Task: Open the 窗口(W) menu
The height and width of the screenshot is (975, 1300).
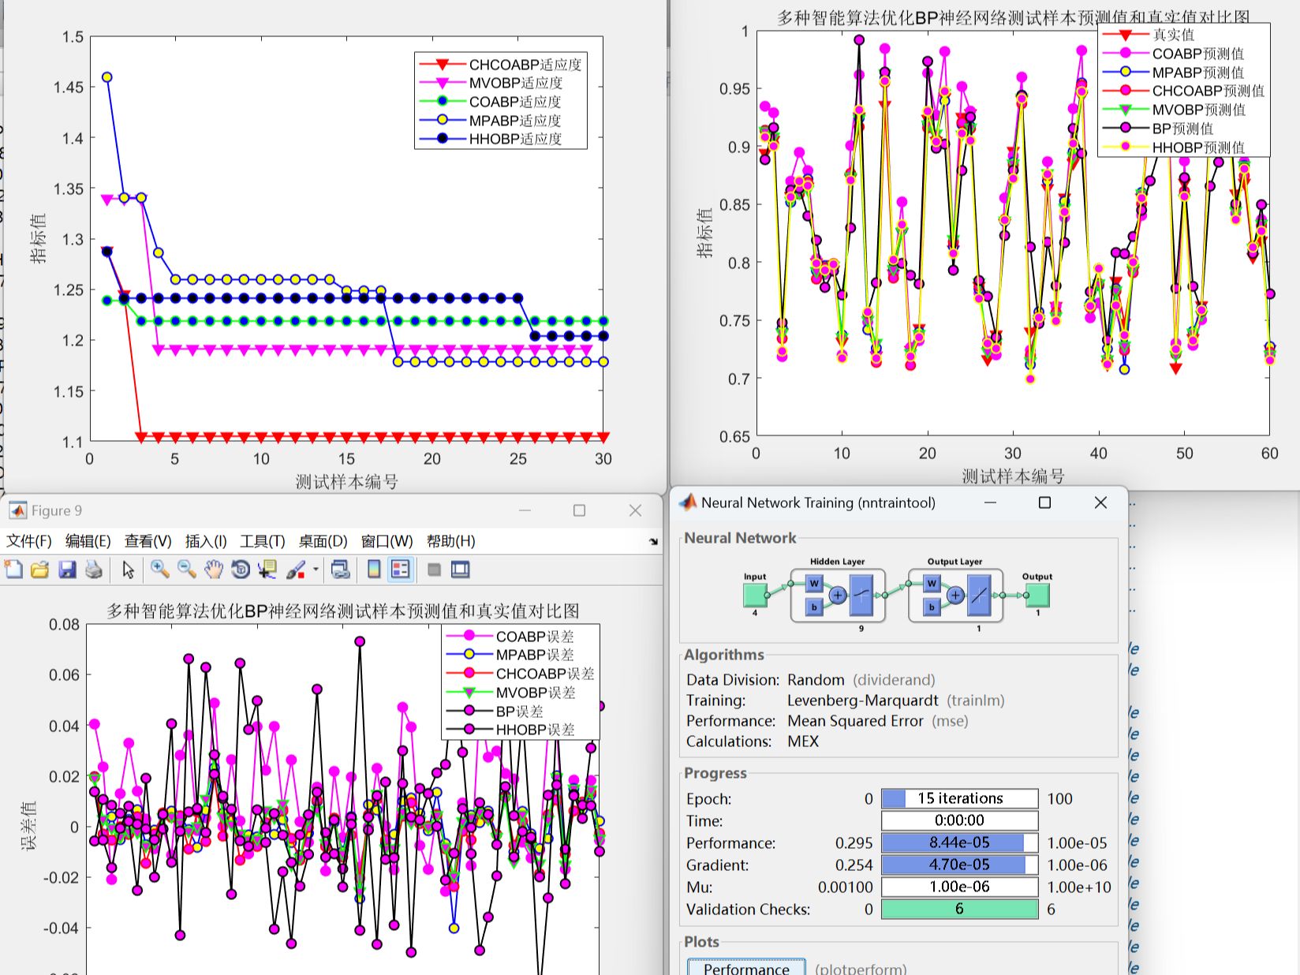Action: pos(387,541)
